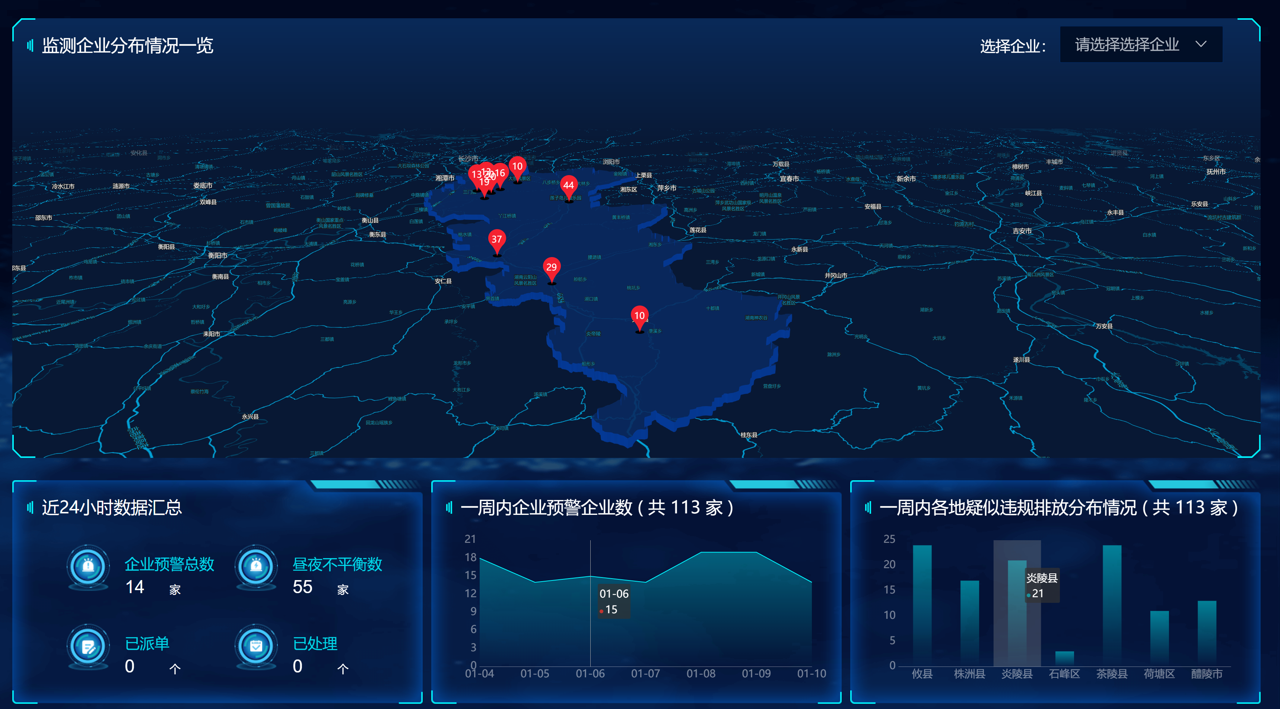Click the 已处理 calendar icon
Screen dimensions: 1280x709
tap(256, 646)
